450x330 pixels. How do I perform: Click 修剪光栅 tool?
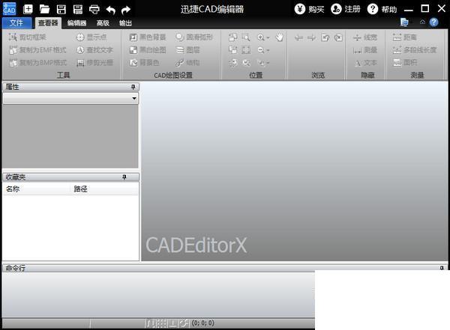pos(94,63)
